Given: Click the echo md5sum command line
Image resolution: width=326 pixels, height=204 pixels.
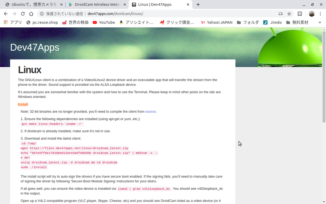Looking at the screenshot, I should (x=89, y=153).
